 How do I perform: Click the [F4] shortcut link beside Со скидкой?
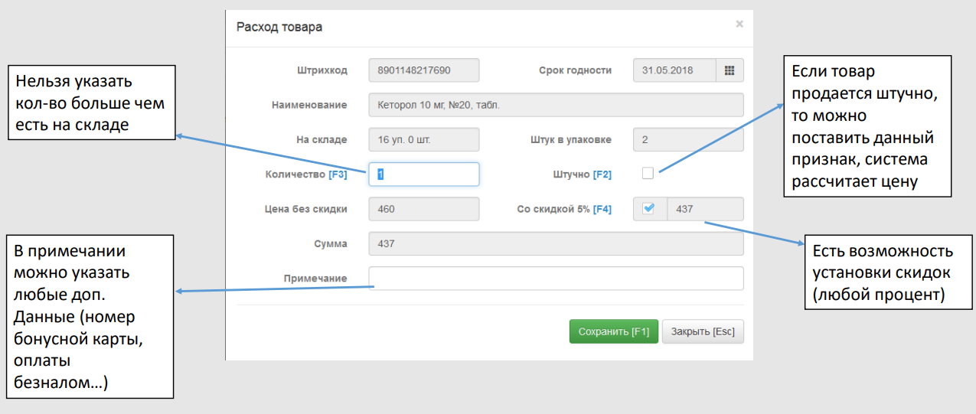pos(602,209)
